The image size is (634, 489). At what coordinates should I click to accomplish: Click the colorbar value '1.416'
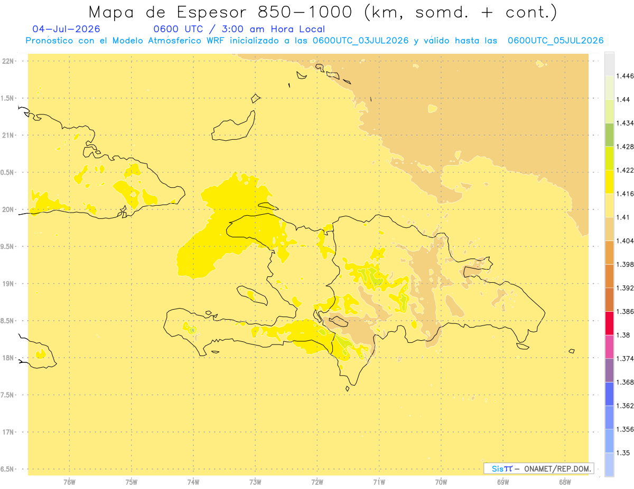[x=625, y=194]
